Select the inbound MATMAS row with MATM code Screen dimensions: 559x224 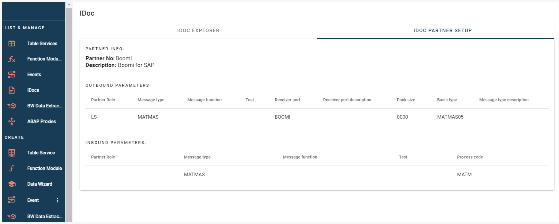click(x=317, y=175)
